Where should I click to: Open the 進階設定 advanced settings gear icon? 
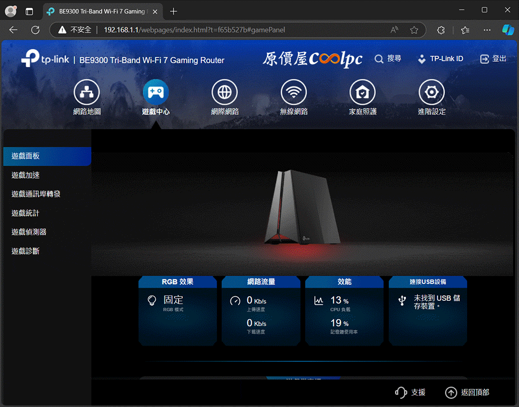coord(432,92)
